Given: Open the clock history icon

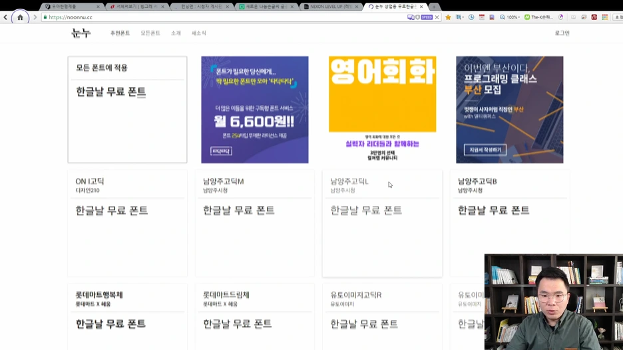Looking at the screenshot, I should point(471,17).
